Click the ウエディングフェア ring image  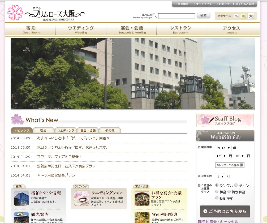81,198
